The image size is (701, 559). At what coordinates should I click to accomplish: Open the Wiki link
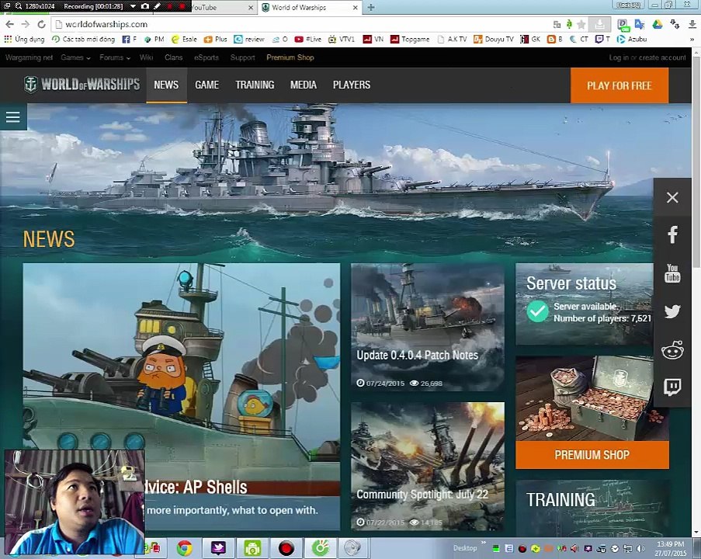point(146,57)
